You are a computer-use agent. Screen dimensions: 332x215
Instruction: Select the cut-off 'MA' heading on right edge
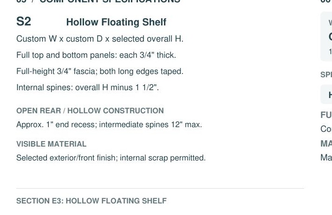(x=326, y=143)
